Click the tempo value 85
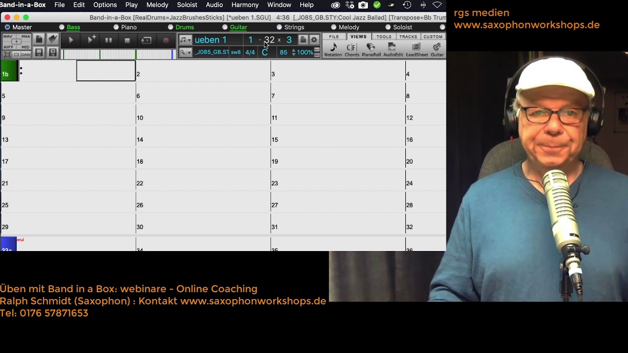 pos(284,52)
